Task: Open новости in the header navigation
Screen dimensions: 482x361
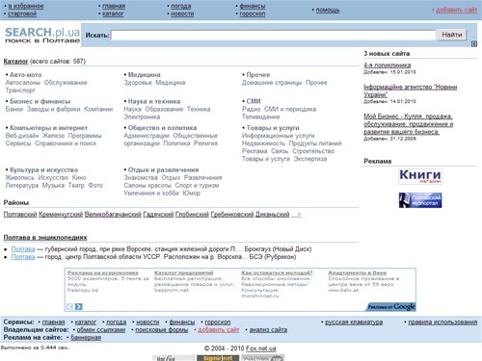Action: (x=182, y=13)
